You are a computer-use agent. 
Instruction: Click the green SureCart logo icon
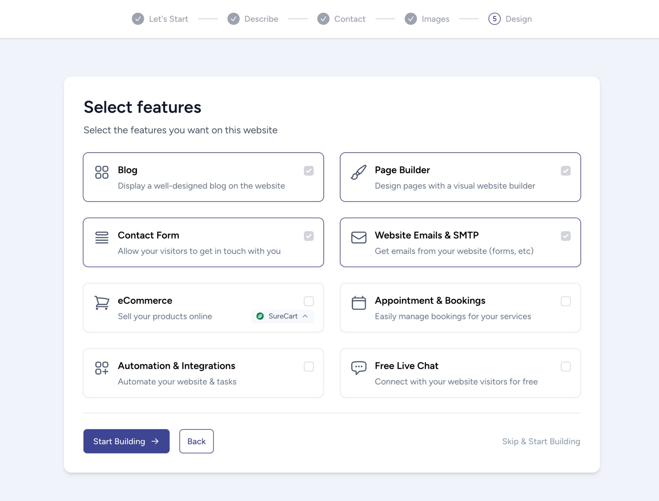tap(260, 316)
